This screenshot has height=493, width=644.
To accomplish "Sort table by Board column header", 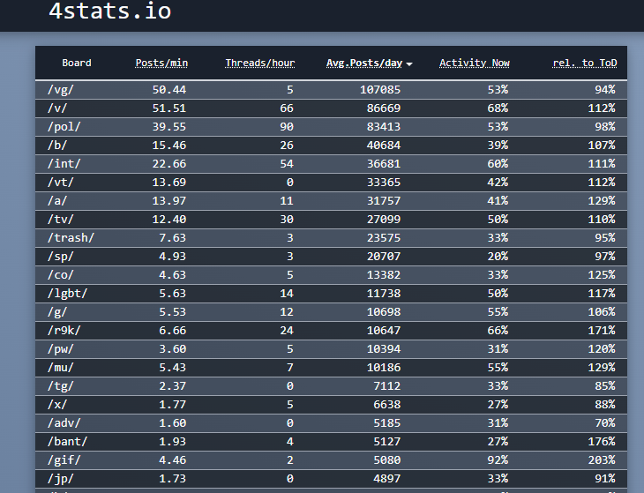I will coord(77,63).
